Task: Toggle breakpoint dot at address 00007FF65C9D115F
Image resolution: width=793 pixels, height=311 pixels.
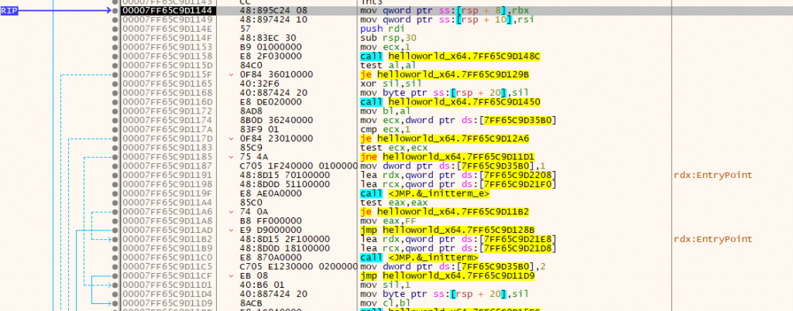Action: click(115, 75)
